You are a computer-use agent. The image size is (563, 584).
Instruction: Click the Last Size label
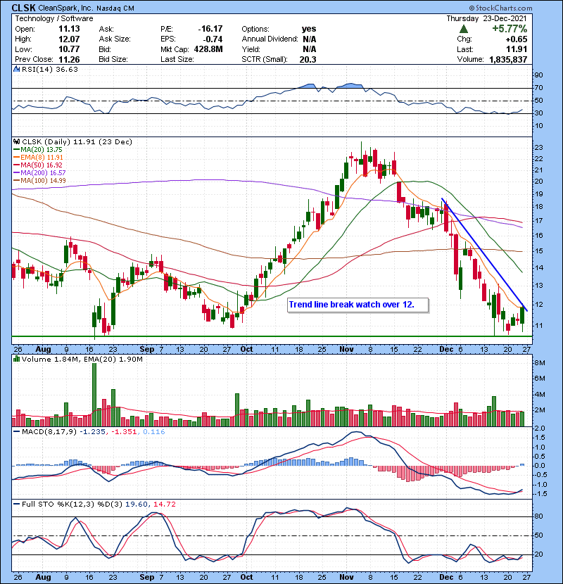pos(177,59)
